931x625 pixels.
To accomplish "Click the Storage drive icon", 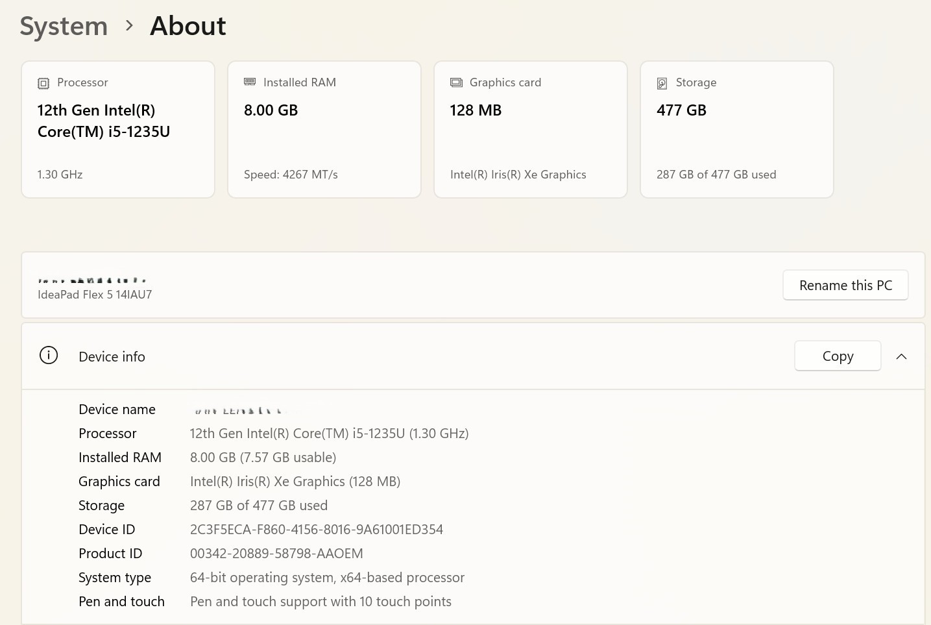I will (x=662, y=83).
